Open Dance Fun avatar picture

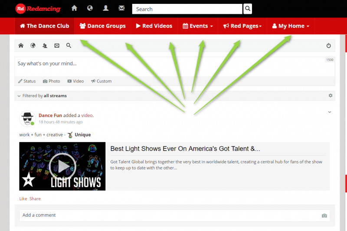coord(27,118)
